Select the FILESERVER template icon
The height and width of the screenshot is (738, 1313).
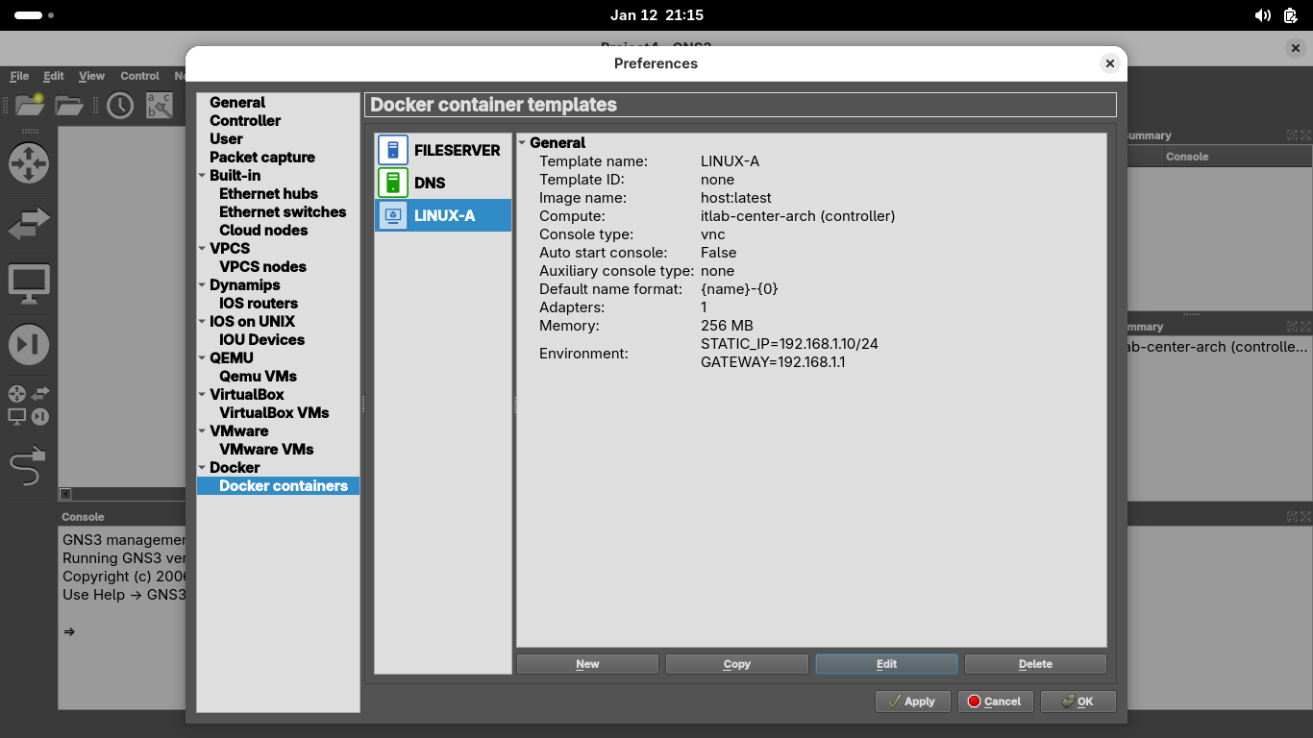click(393, 150)
